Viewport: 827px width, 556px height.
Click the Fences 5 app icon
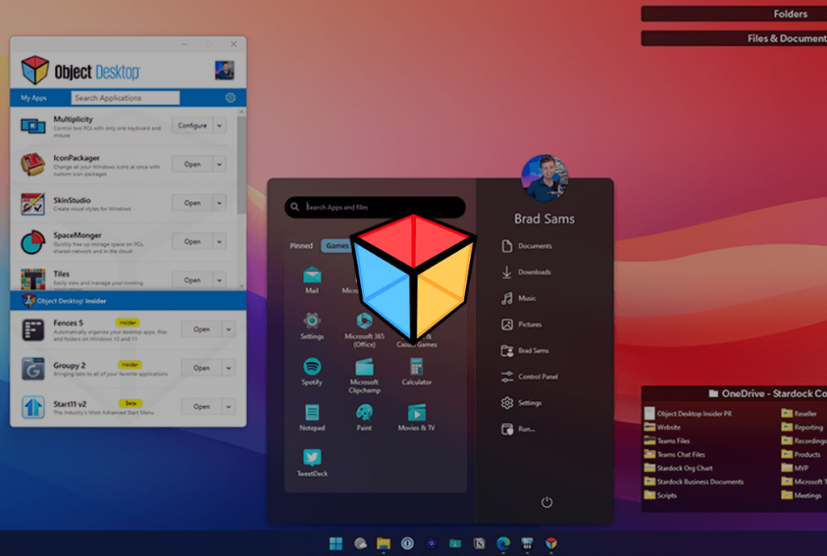pos(32,330)
